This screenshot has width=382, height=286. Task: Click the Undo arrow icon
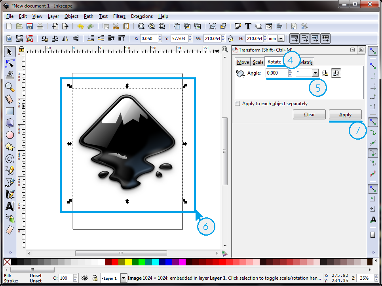[x=80, y=26]
